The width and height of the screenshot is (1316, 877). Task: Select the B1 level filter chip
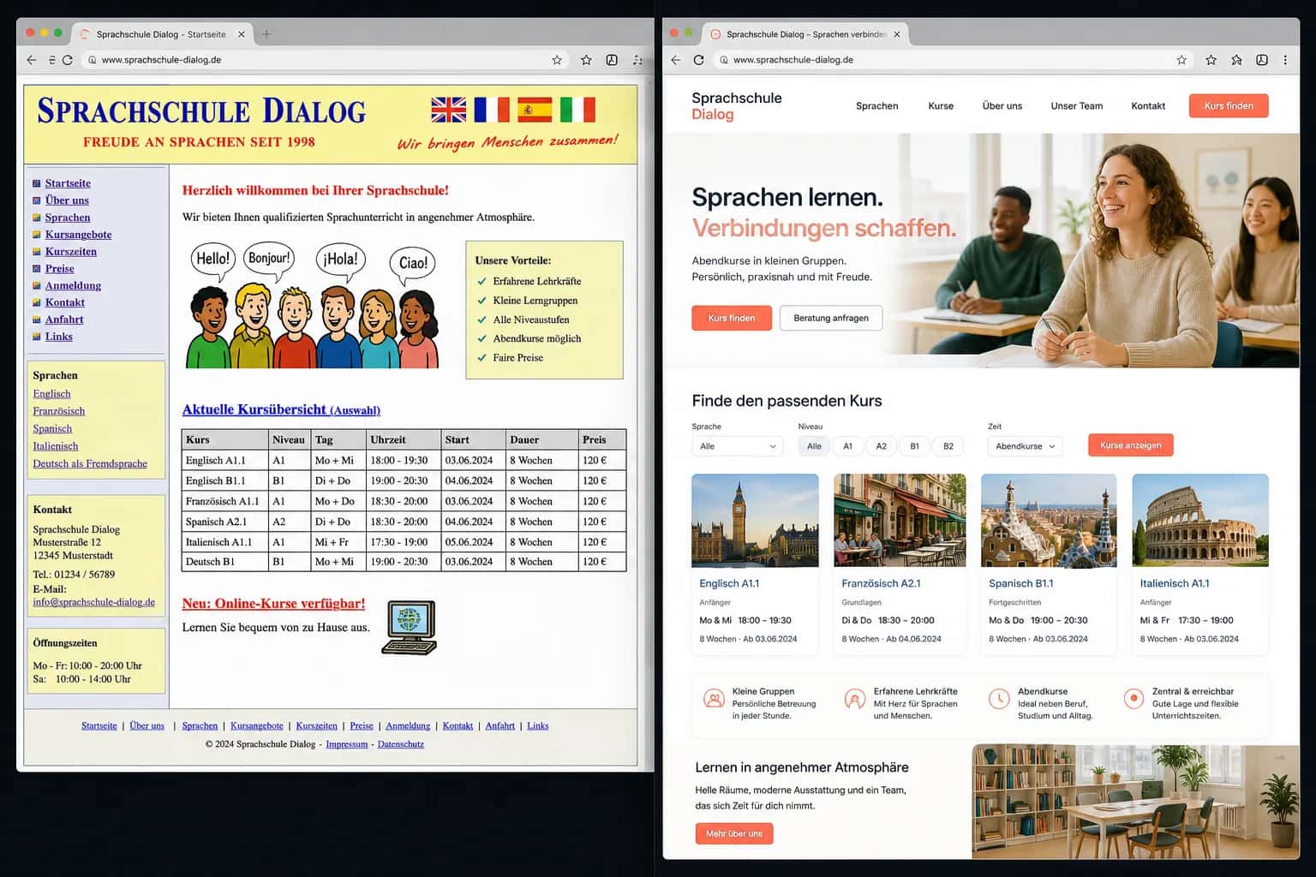[914, 446]
